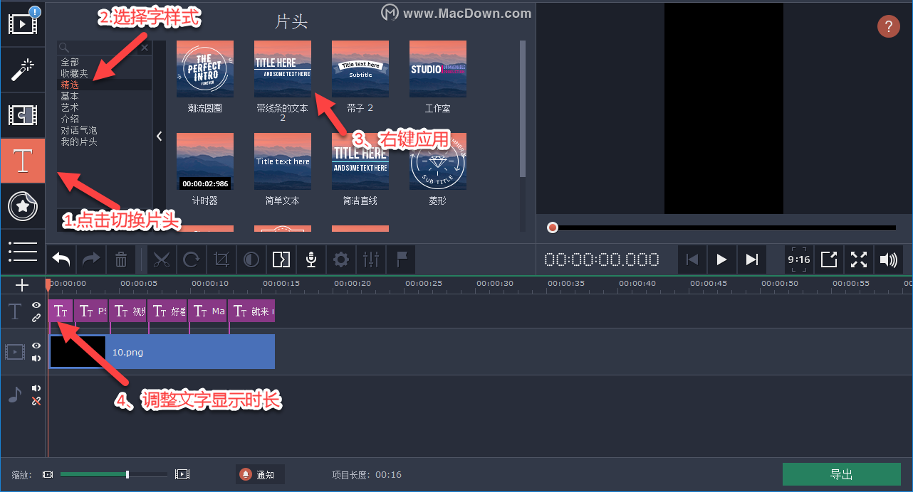Mute the audio track speaker
Viewport: 913px width, 492px height.
[36, 388]
